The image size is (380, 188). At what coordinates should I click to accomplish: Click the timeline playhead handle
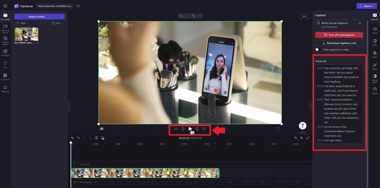[x=71, y=143]
